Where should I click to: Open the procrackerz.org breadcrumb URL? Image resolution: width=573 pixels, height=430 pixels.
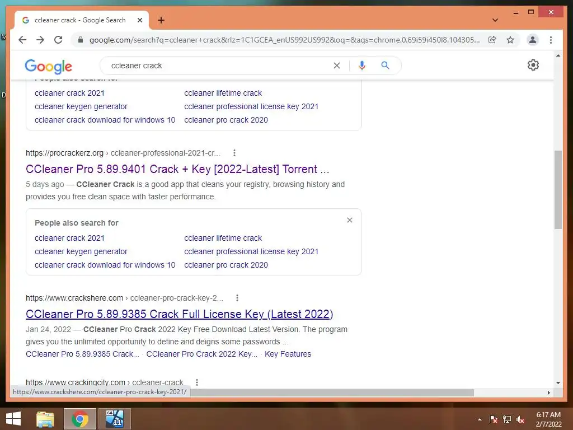pos(123,153)
